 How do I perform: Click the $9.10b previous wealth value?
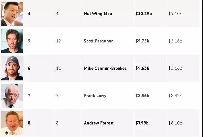point(175,14)
